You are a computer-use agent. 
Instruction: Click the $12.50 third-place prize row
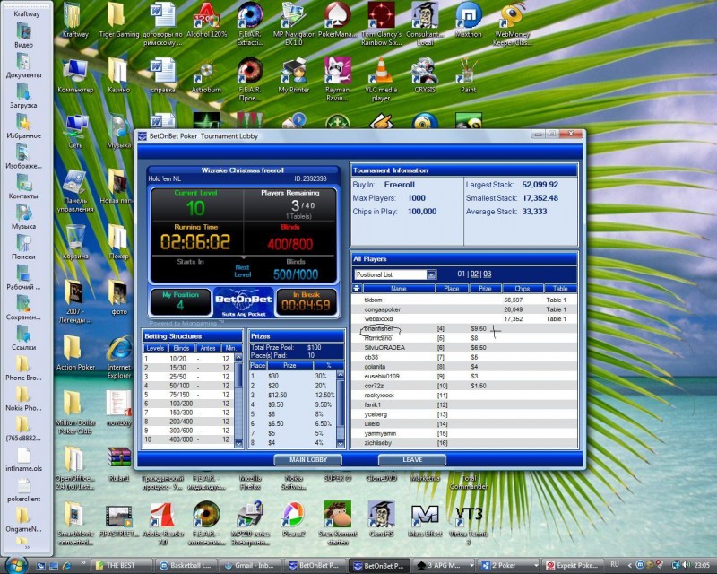(x=293, y=395)
